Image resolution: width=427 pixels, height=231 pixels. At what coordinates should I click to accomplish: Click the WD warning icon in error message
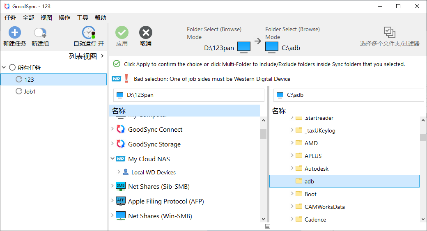[116, 79]
